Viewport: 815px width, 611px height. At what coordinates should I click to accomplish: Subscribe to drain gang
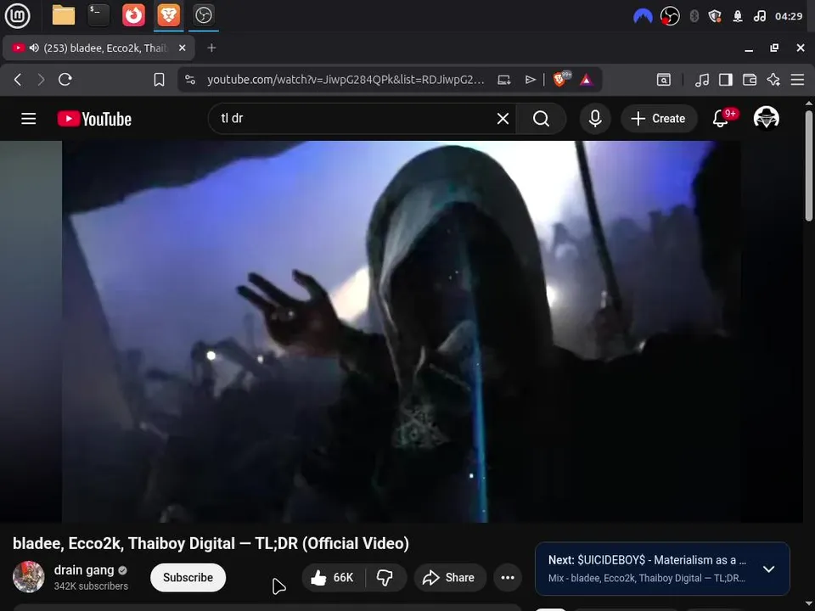click(x=188, y=577)
